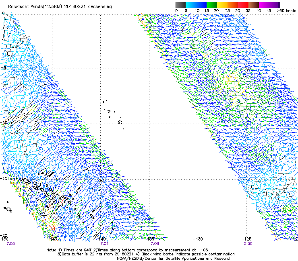Click the purple "7:03" time stamp

(10, 244)
